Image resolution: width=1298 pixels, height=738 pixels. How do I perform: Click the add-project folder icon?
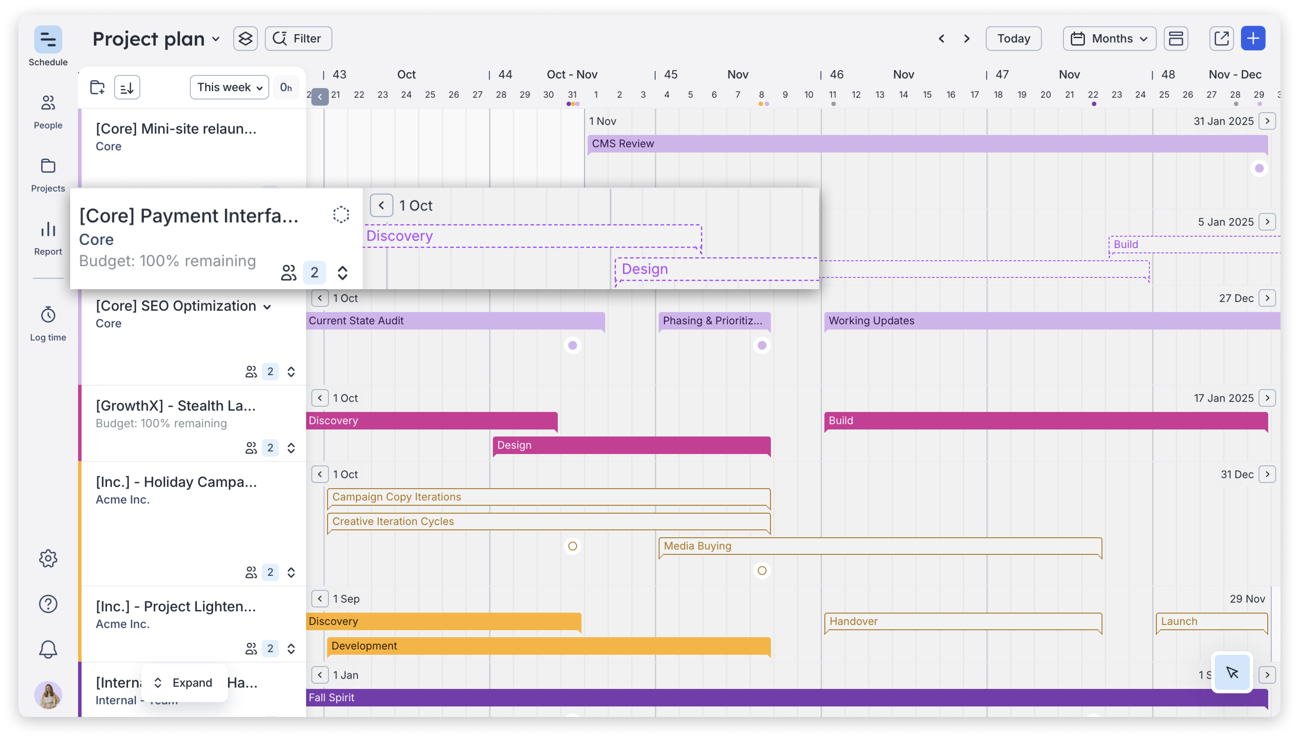97,87
